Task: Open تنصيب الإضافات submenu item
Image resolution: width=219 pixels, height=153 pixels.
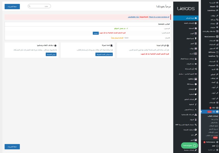Action: click(213, 133)
